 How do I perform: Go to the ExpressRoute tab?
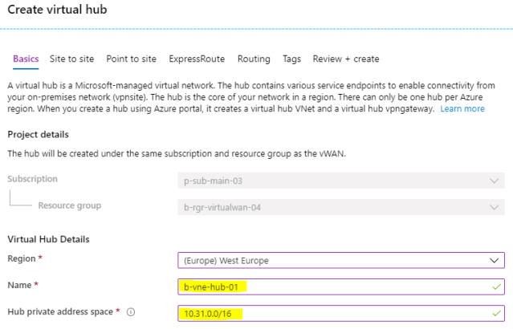tap(197, 59)
